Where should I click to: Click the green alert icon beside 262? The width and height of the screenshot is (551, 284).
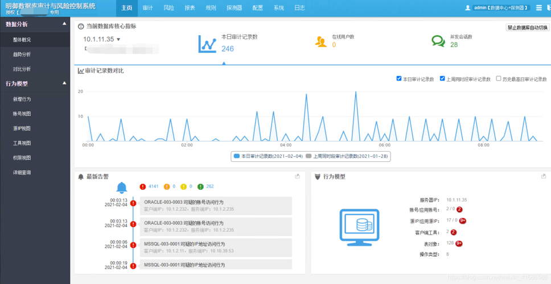(200, 186)
